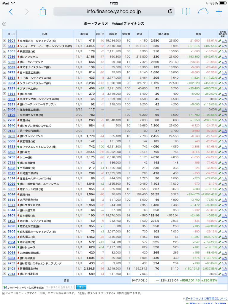Click the Do Not Disturb moon icon

pos(207,3)
